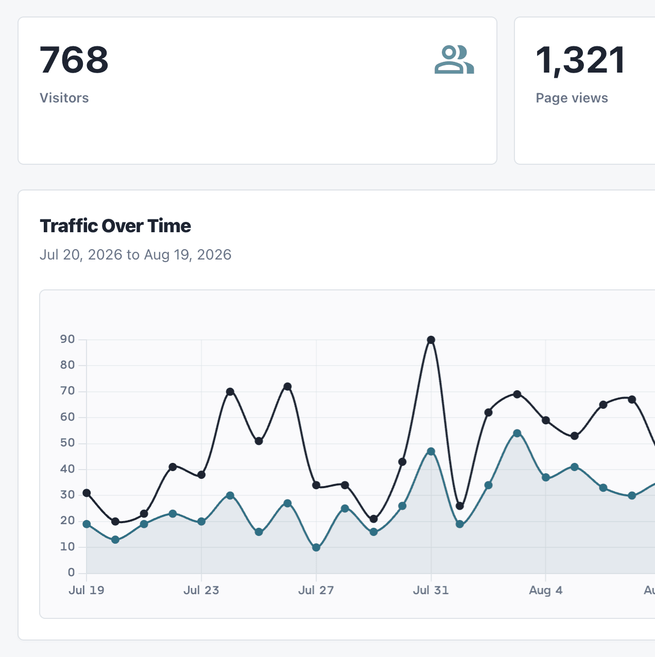Click the teal line point on Aug 4
Viewport: 655px width, 657px height.
coord(546,477)
